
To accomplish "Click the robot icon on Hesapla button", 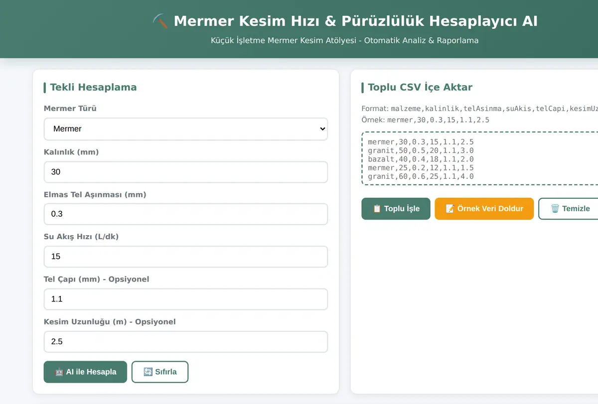I will click(59, 372).
